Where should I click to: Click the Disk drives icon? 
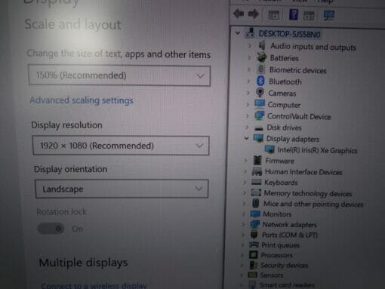258,128
